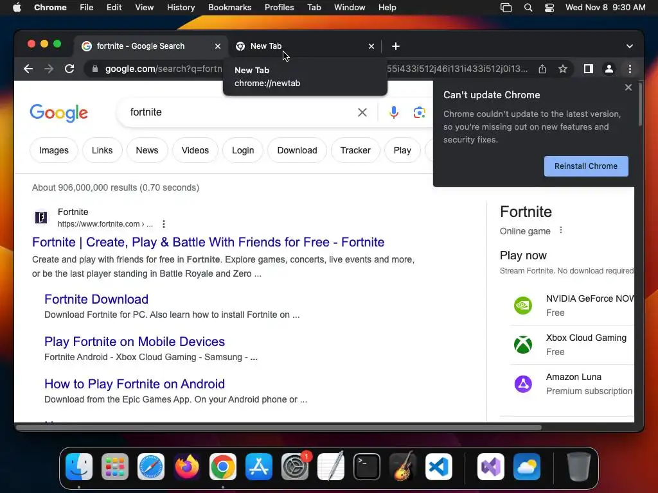Switch to the New Tab tab
Viewport: 658px width, 493px height.
coord(305,46)
